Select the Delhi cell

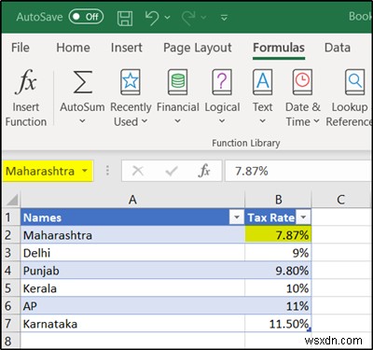[132, 253]
